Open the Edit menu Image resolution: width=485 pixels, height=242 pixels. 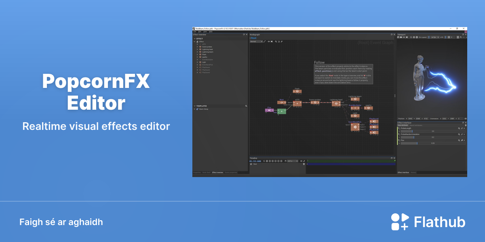[x=200, y=32]
